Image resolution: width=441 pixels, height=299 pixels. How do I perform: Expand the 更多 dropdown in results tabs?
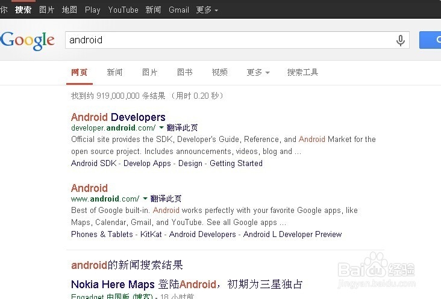(x=258, y=72)
